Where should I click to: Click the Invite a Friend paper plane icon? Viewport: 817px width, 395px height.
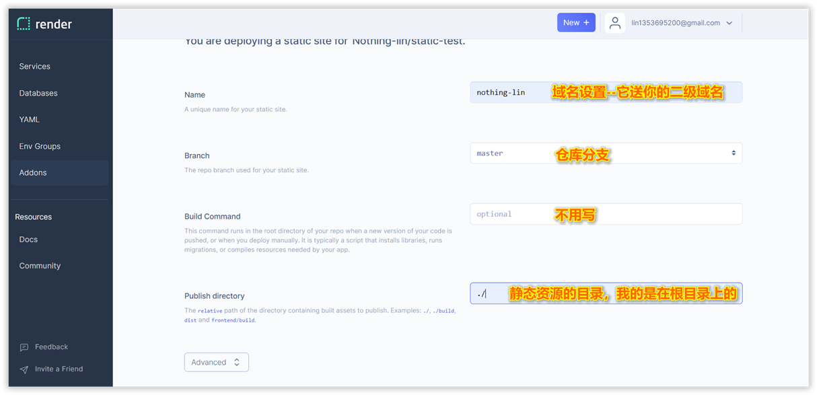coord(24,369)
